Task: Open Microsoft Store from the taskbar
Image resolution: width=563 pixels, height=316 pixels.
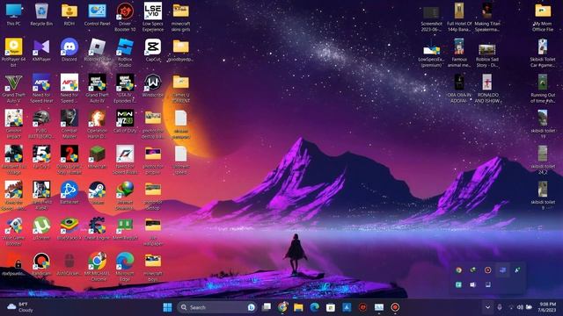Action: tap(331, 307)
